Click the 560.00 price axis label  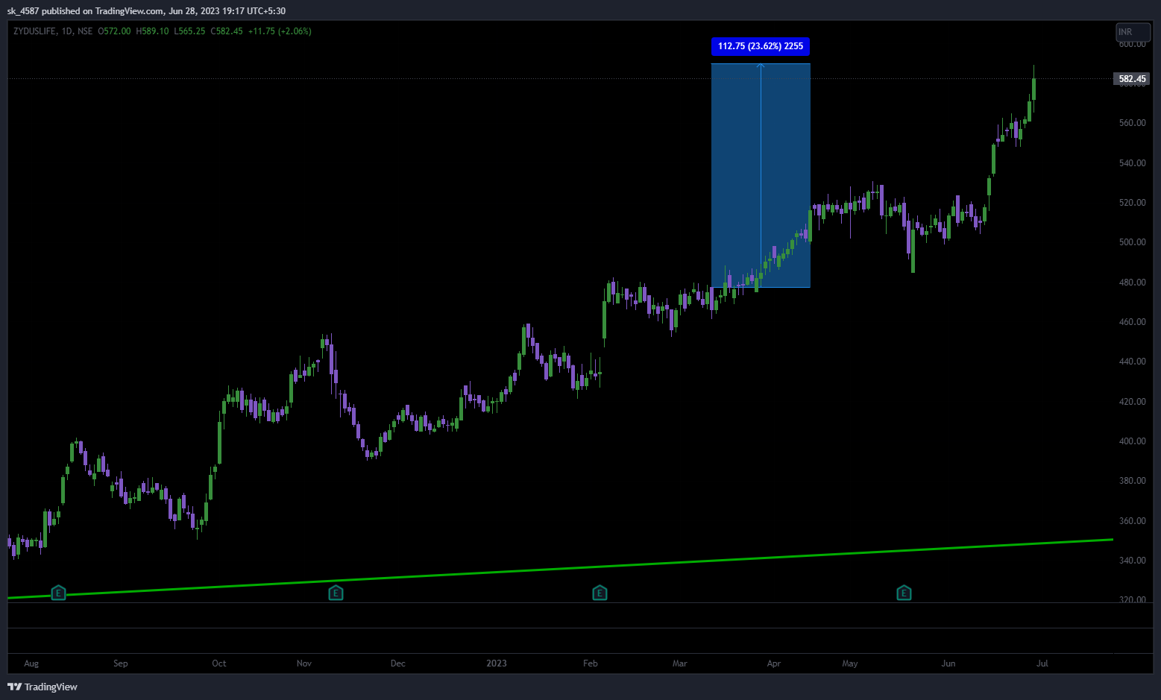1132,123
